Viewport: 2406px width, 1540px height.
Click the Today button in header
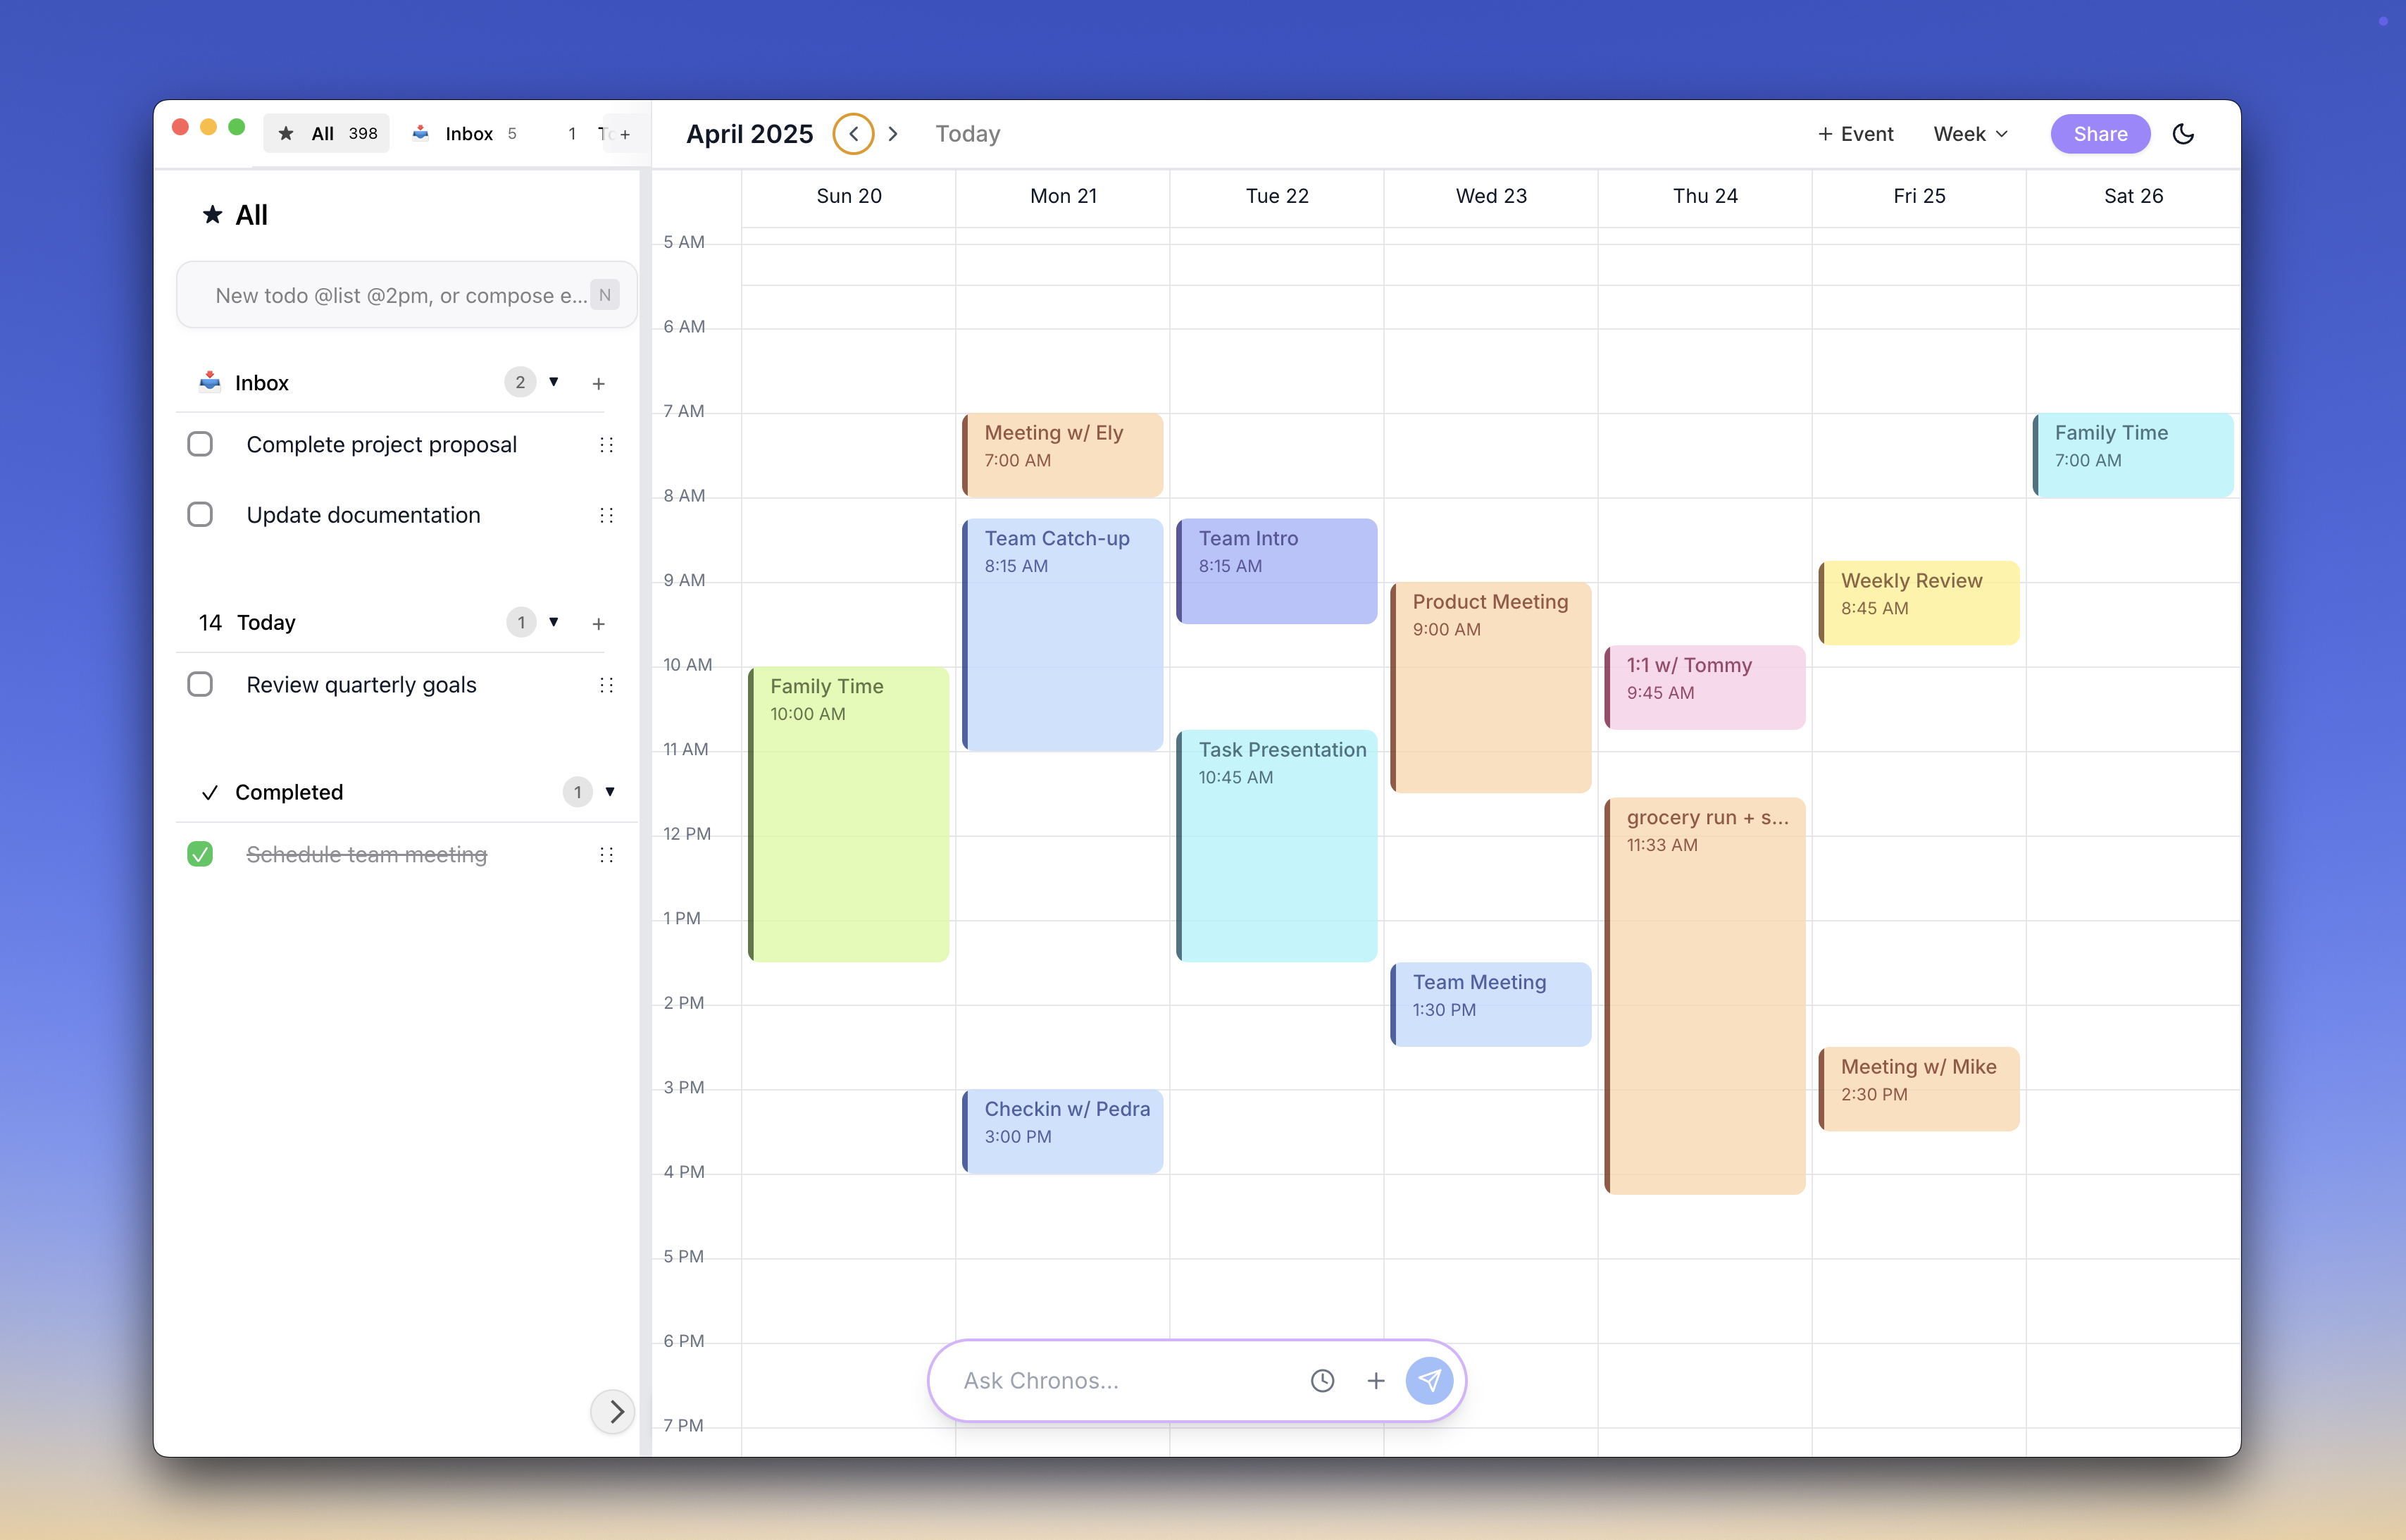click(x=966, y=134)
